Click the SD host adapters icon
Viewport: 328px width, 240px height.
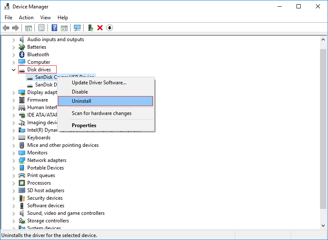pos(22,190)
